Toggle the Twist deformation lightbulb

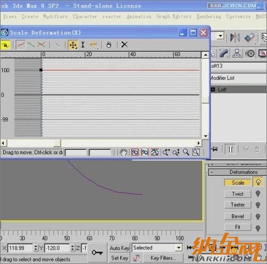pyautogui.click(x=258, y=193)
